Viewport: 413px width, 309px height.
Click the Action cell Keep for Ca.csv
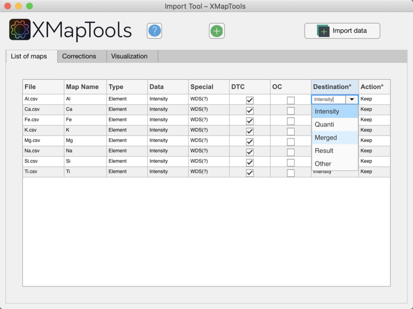(374, 109)
